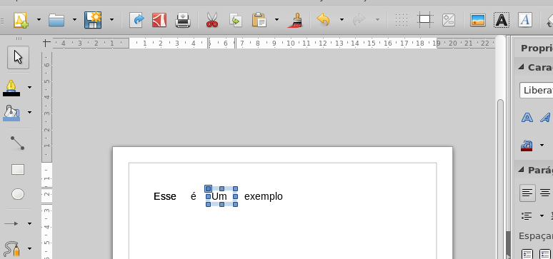Click the letter "é" on the page

[194, 196]
